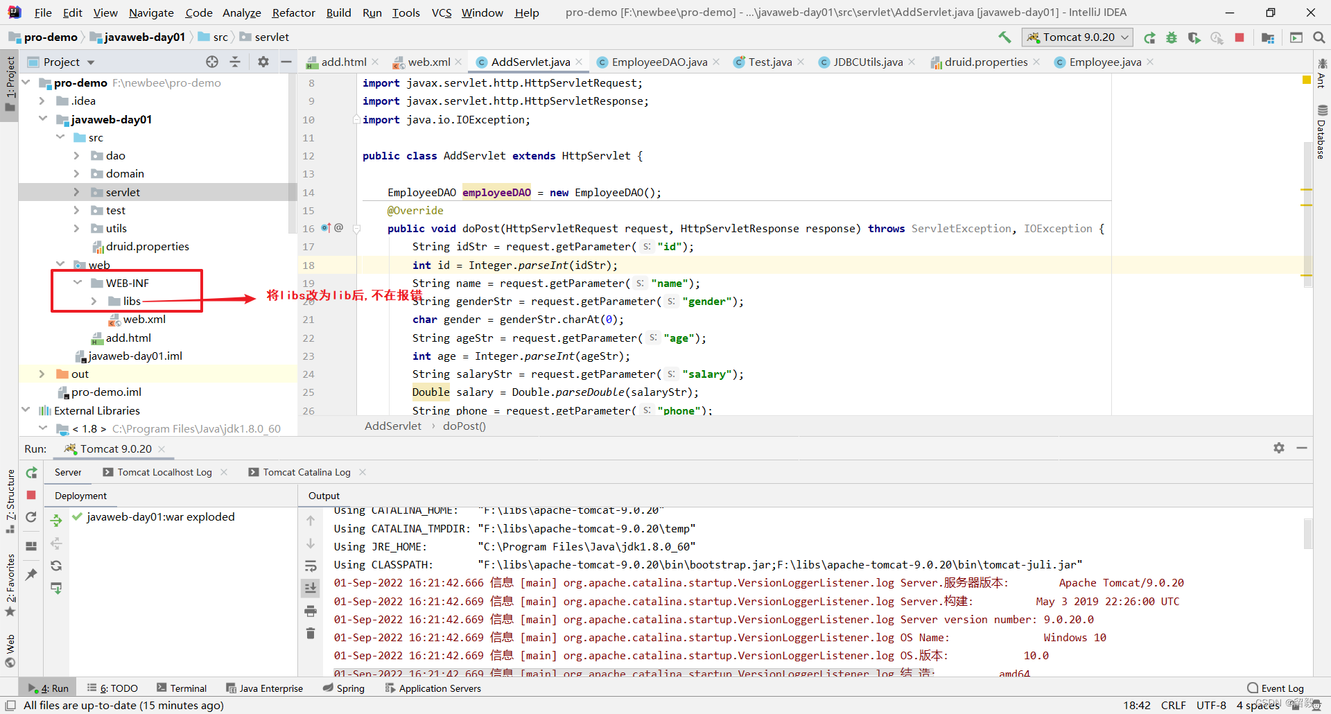
Task: Expand the utils package
Action: [77, 228]
